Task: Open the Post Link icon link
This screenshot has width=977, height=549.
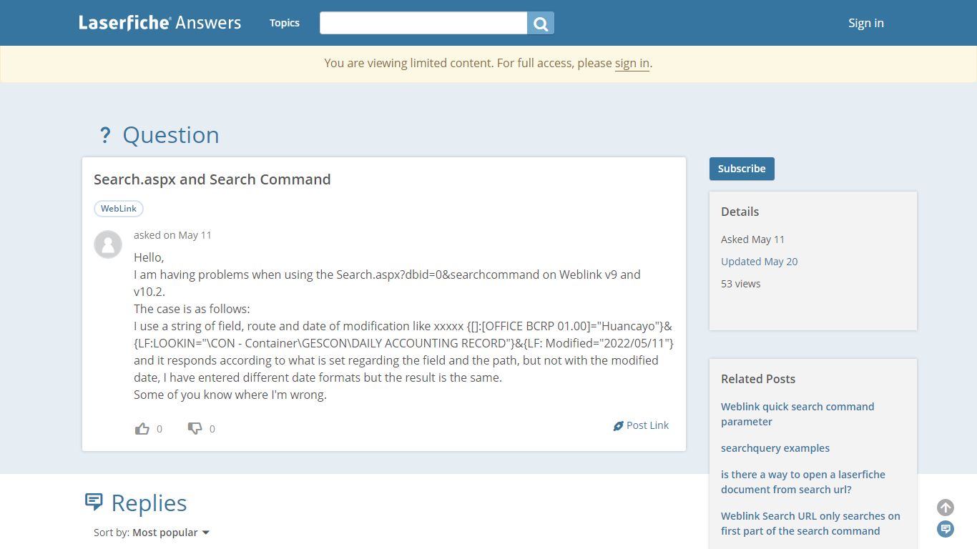Action: 641,425
